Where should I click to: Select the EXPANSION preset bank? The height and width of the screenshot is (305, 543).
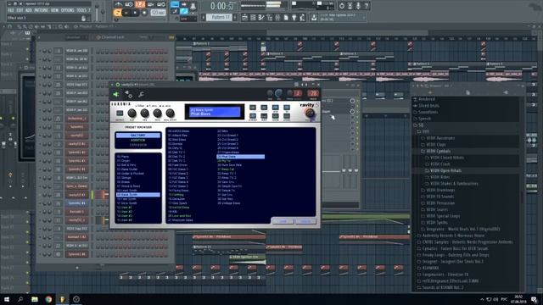137,145
